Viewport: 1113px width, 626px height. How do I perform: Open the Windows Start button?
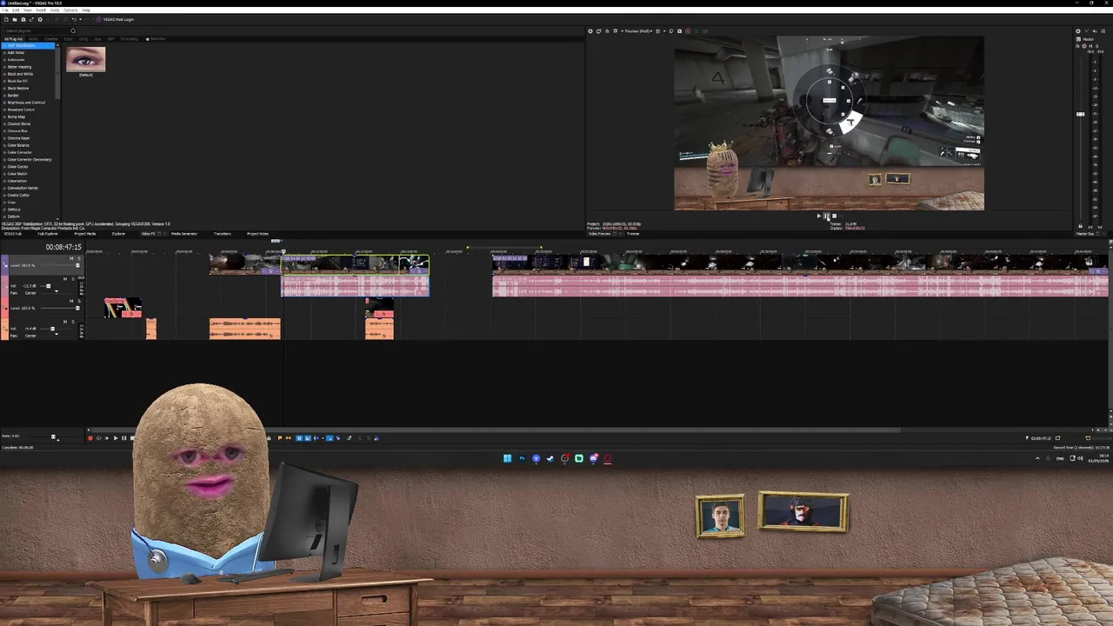click(507, 458)
